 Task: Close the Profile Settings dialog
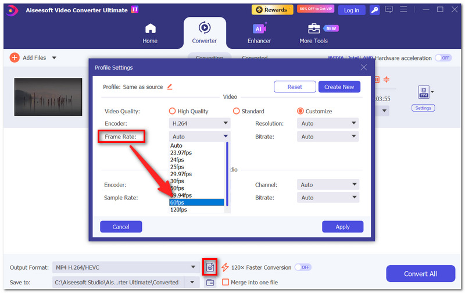click(364, 67)
